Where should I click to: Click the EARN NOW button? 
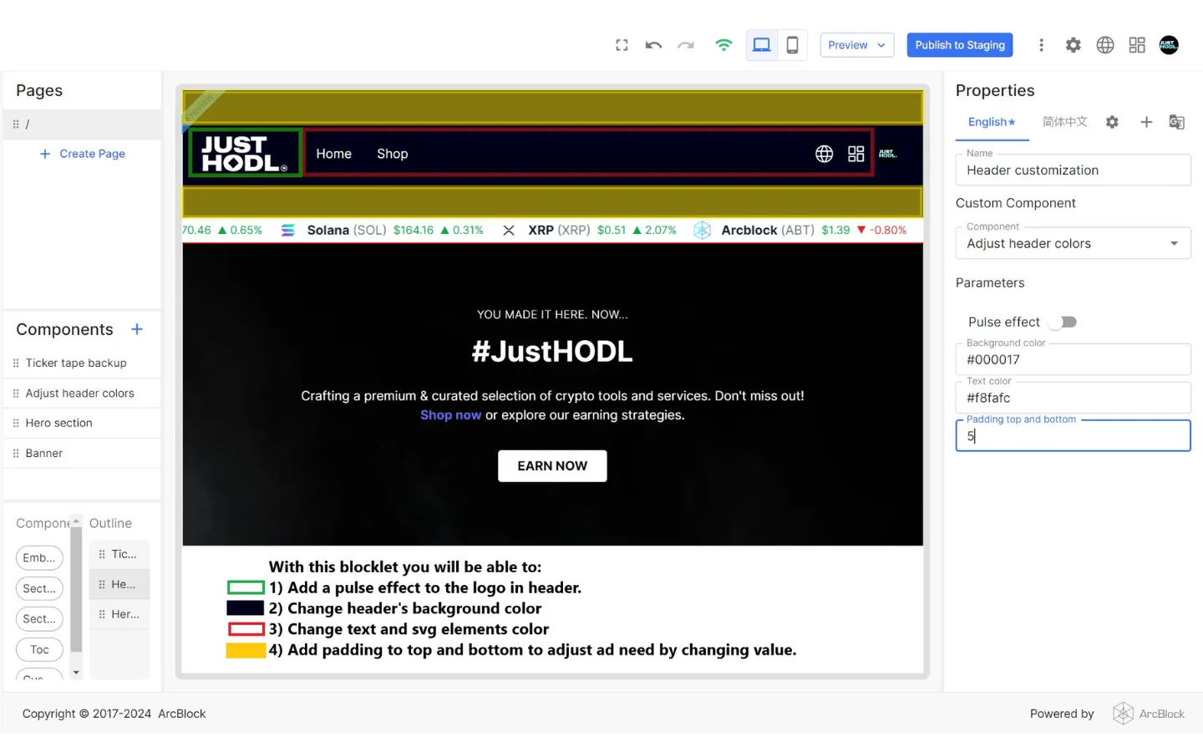click(552, 466)
